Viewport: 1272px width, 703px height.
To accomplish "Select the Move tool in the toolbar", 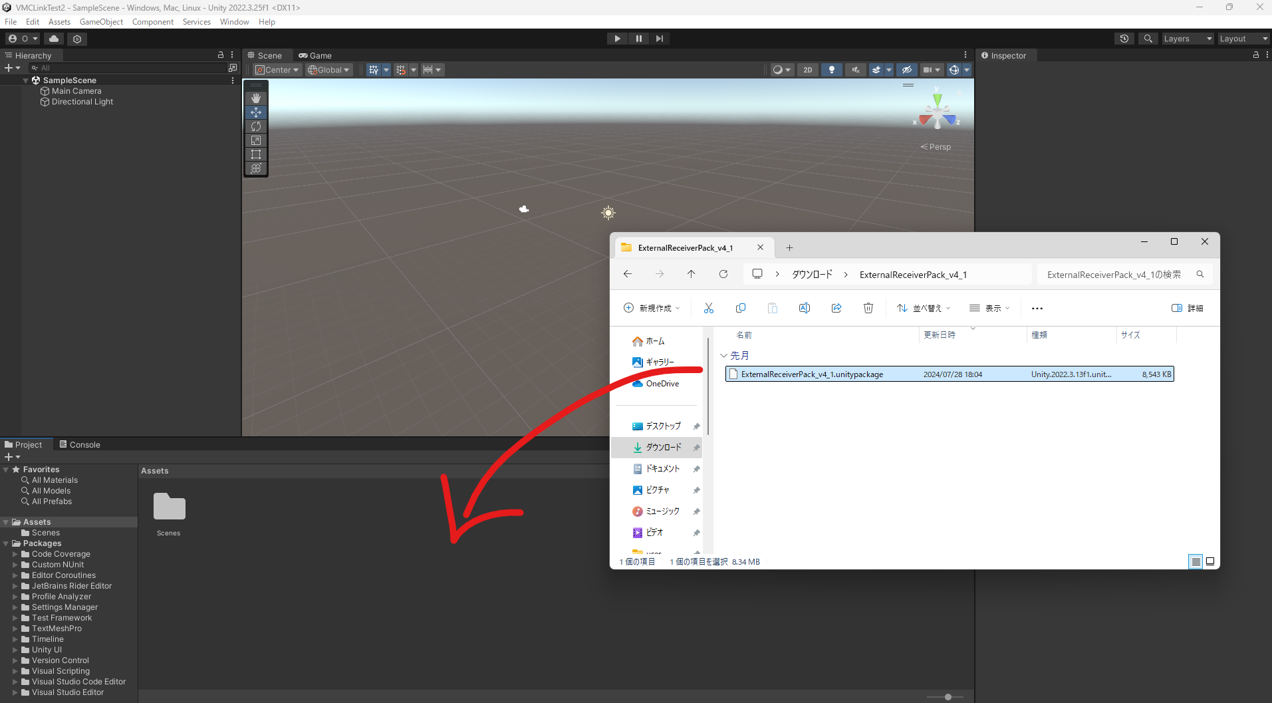I will pyautogui.click(x=255, y=112).
